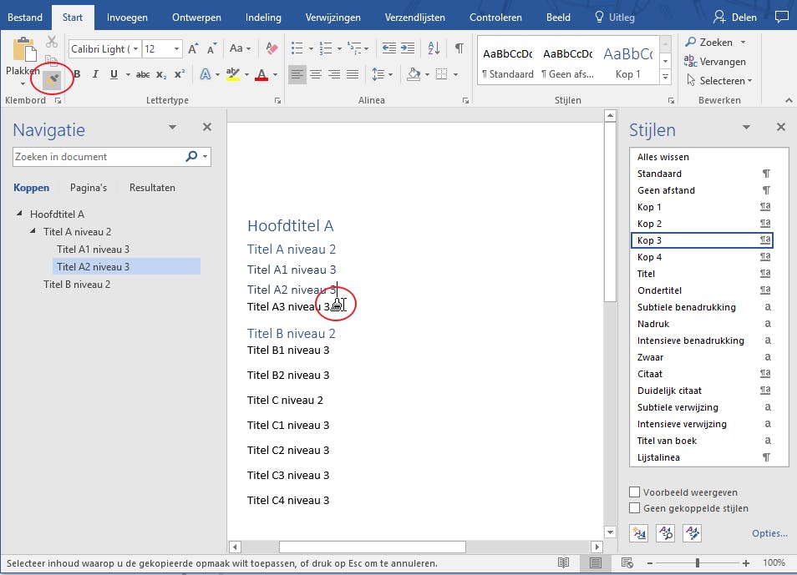Click the zoom slider in status bar

point(697,563)
